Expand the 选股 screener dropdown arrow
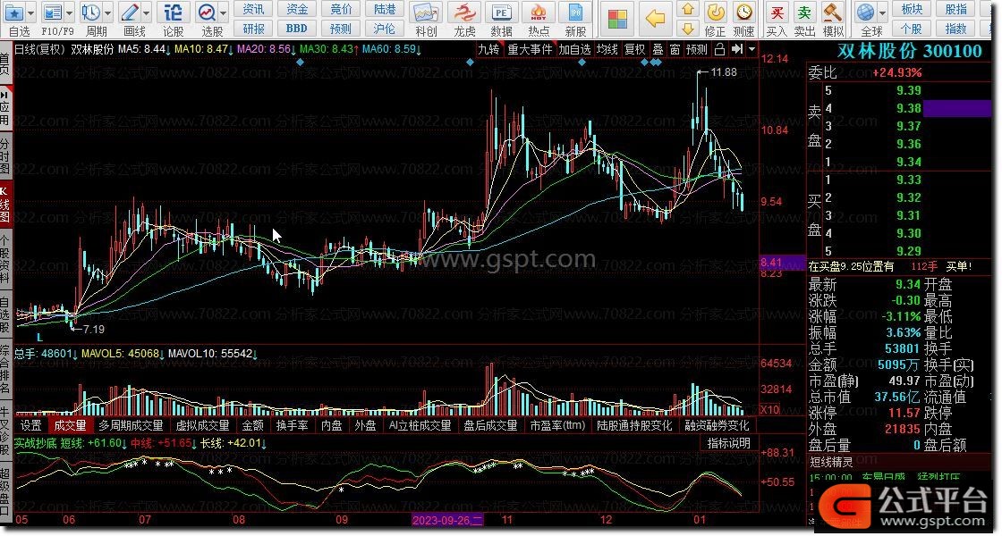 pos(224,13)
